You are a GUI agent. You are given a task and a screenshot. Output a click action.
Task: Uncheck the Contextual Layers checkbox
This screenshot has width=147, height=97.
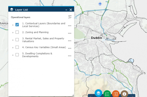click(x=17, y=25)
